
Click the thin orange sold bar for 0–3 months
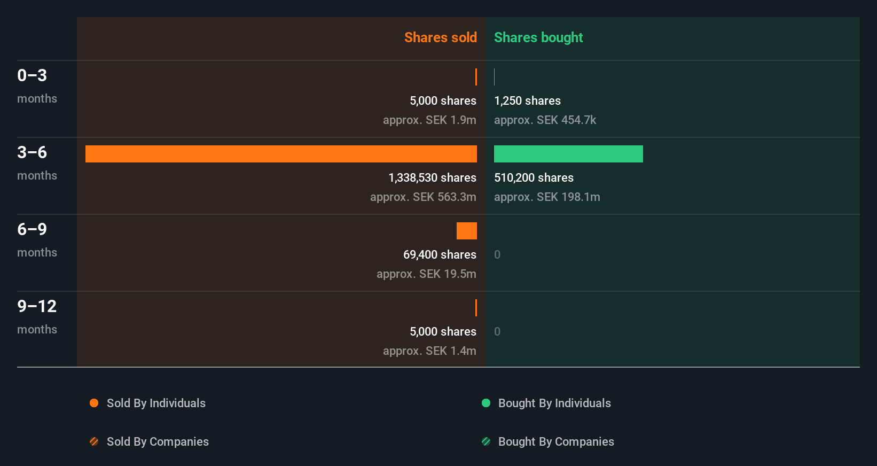(x=476, y=77)
